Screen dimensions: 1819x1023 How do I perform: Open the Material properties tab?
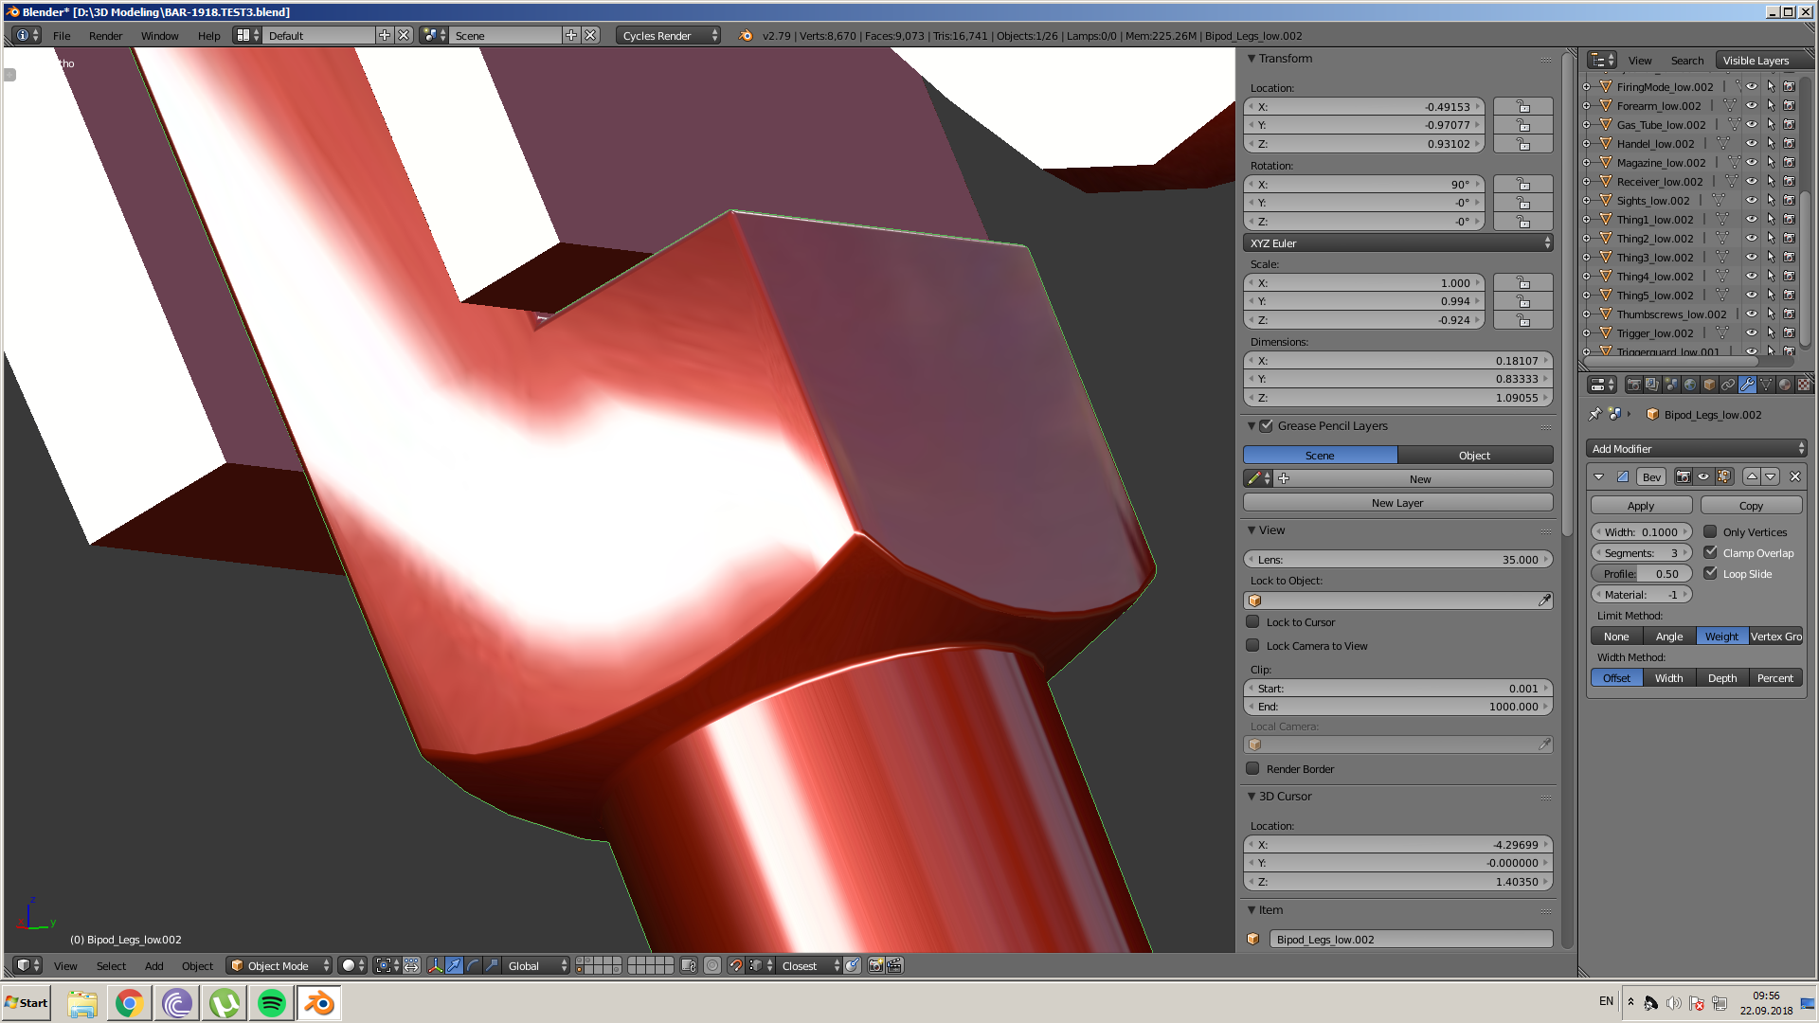point(1785,385)
